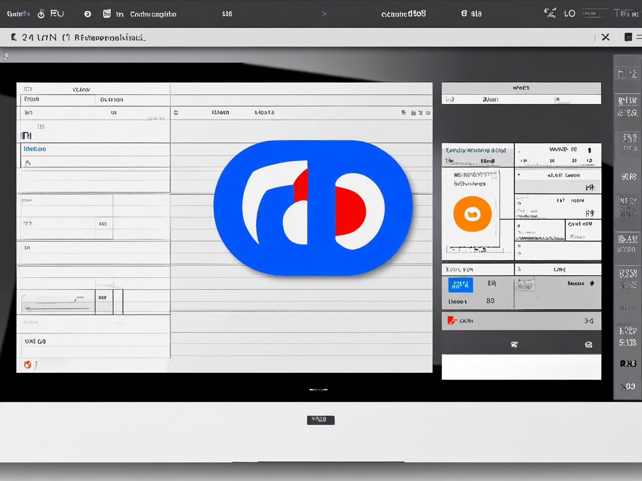Click the blue X in the top bar

click(x=324, y=14)
